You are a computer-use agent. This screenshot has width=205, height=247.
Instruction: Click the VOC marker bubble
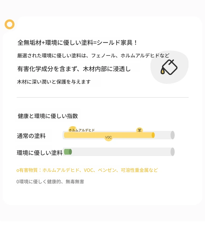pyautogui.click(x=108, y=137)
